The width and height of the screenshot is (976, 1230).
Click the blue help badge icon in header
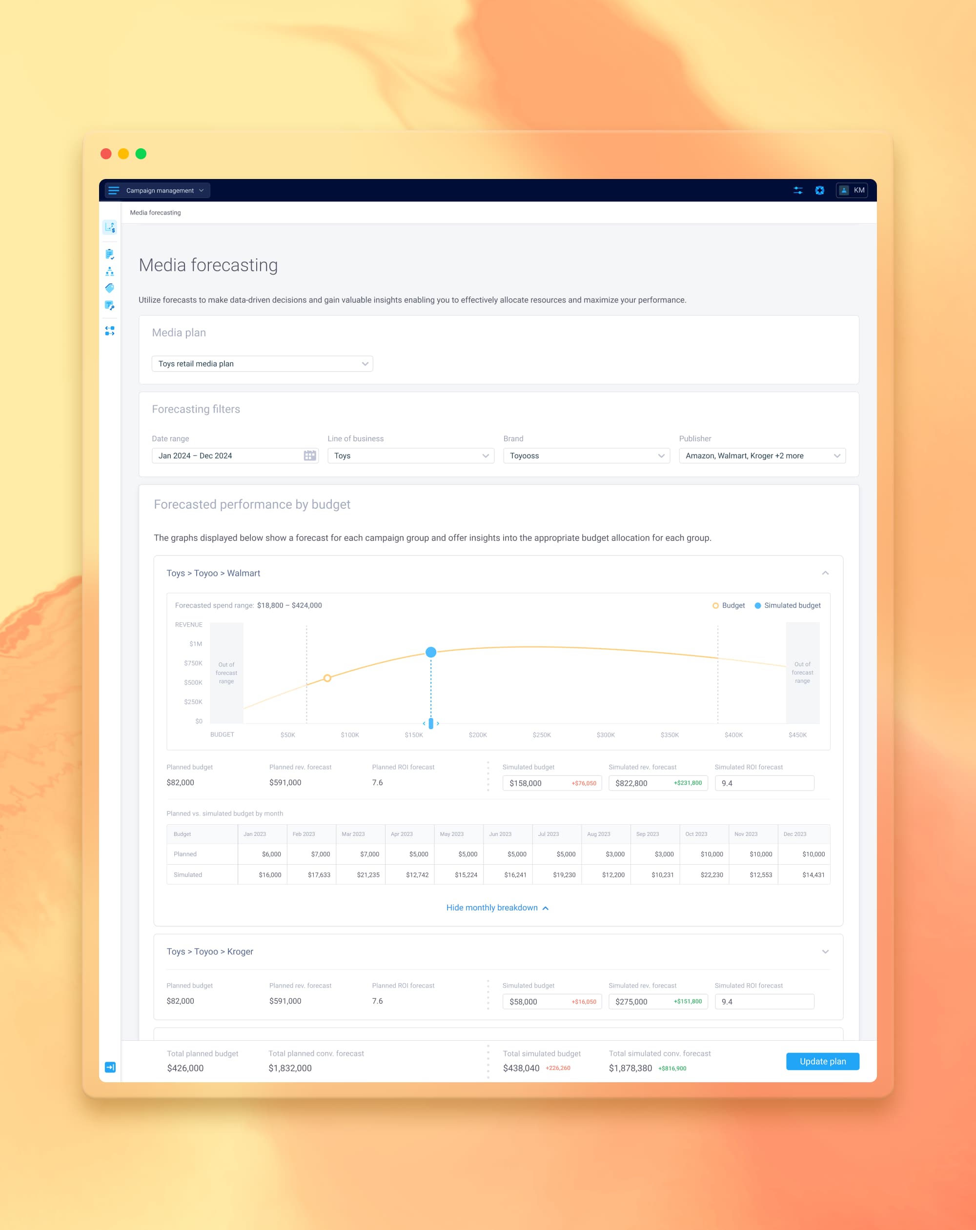(x=820, y=191)
